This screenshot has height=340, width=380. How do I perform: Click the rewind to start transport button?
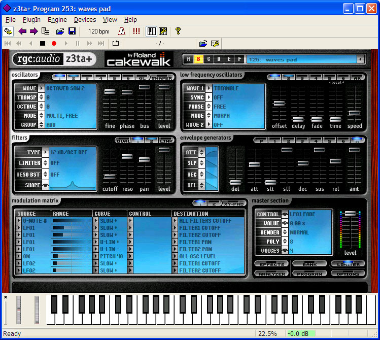(x=8, y=43)
